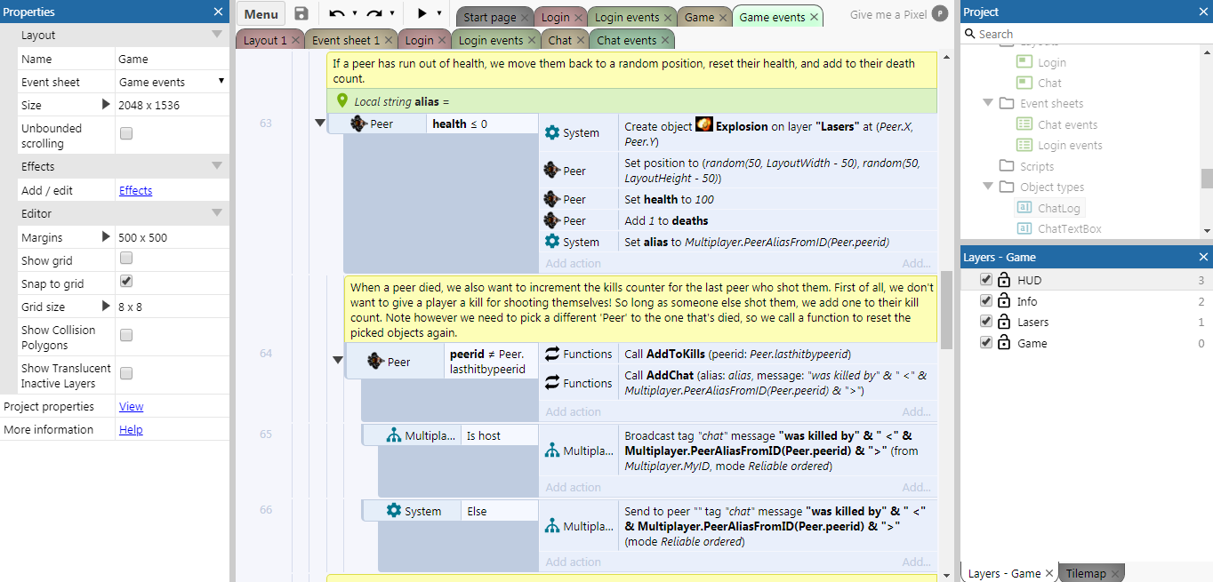Switch to the Tilemap panel tab
The width and height of the screenshot is (1213, 582).
pos(1086,573)
